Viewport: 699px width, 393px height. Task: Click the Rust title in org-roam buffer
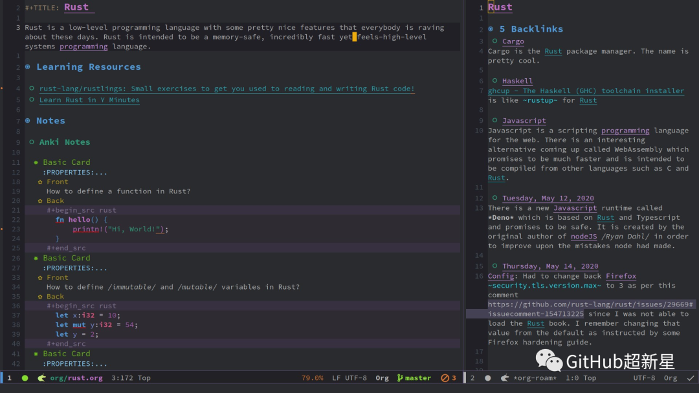(x=500, y=7)
